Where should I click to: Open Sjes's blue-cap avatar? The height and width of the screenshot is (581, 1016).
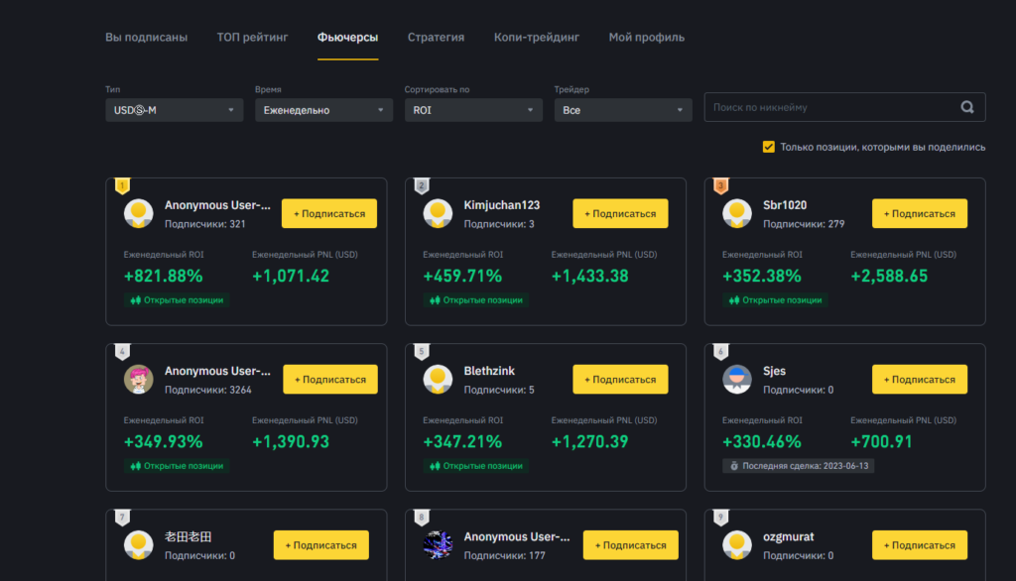(737, 378)
